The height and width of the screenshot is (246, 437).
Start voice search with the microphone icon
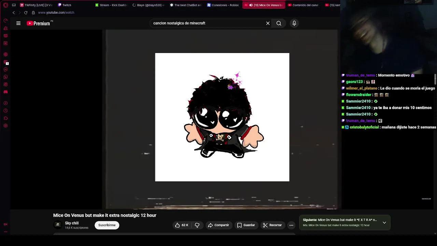click(294, 23)
